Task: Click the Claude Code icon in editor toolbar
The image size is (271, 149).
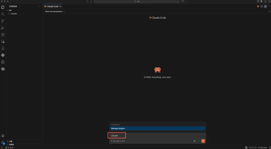Action: click(x=258, y=6)
